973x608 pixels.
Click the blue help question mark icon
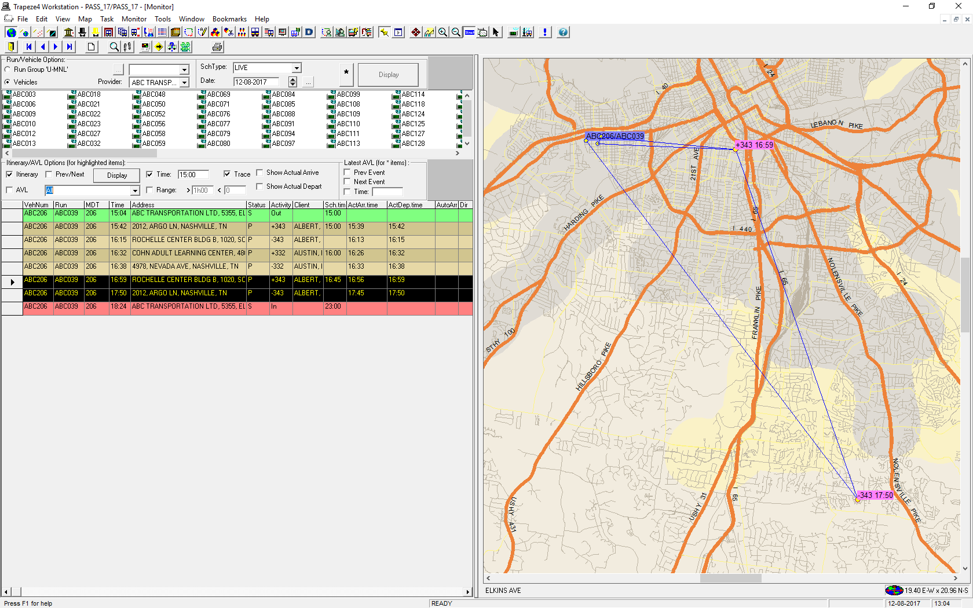(x=563, y=32)
